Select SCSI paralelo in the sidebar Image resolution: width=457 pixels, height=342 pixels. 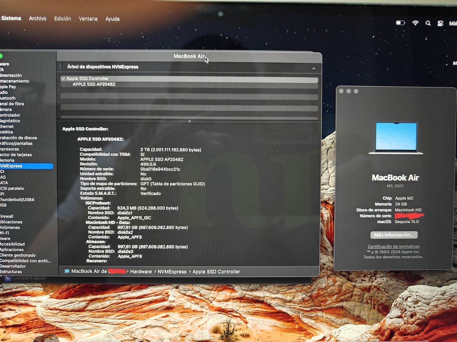pyautogui.click(x=12, y=188)
